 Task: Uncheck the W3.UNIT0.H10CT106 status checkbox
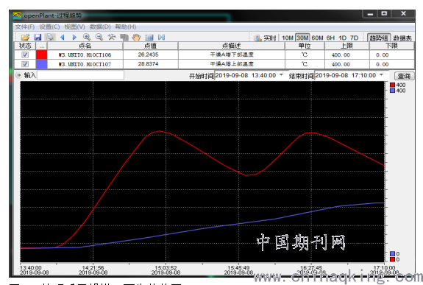(x=25, y=54)
